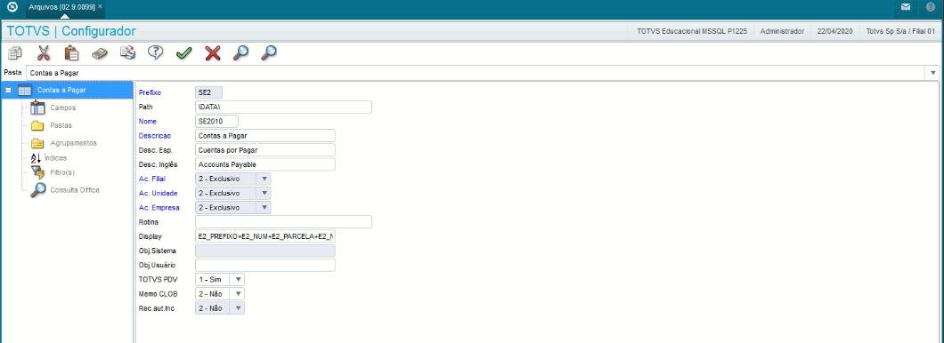Click the TOTVS logo icon in the top bar

coord(12,6)
